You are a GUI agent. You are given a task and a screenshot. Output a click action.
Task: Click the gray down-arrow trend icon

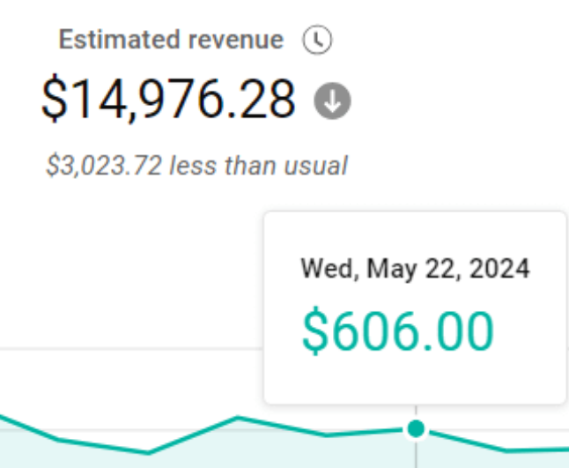332,101
